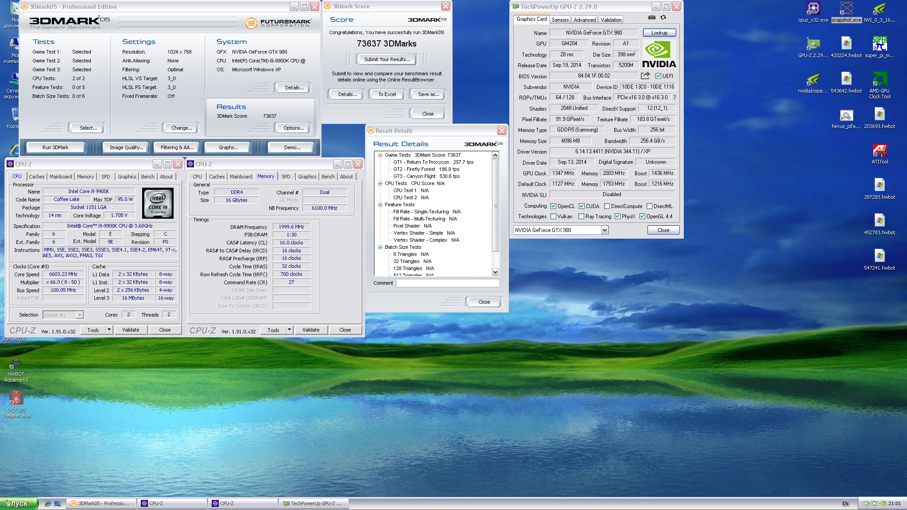Click the NVIDIA logo in GPU-Z
907x510 pixels.
pos(659,54)
